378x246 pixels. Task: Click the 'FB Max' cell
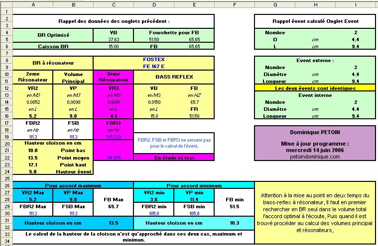coord(114,200)
